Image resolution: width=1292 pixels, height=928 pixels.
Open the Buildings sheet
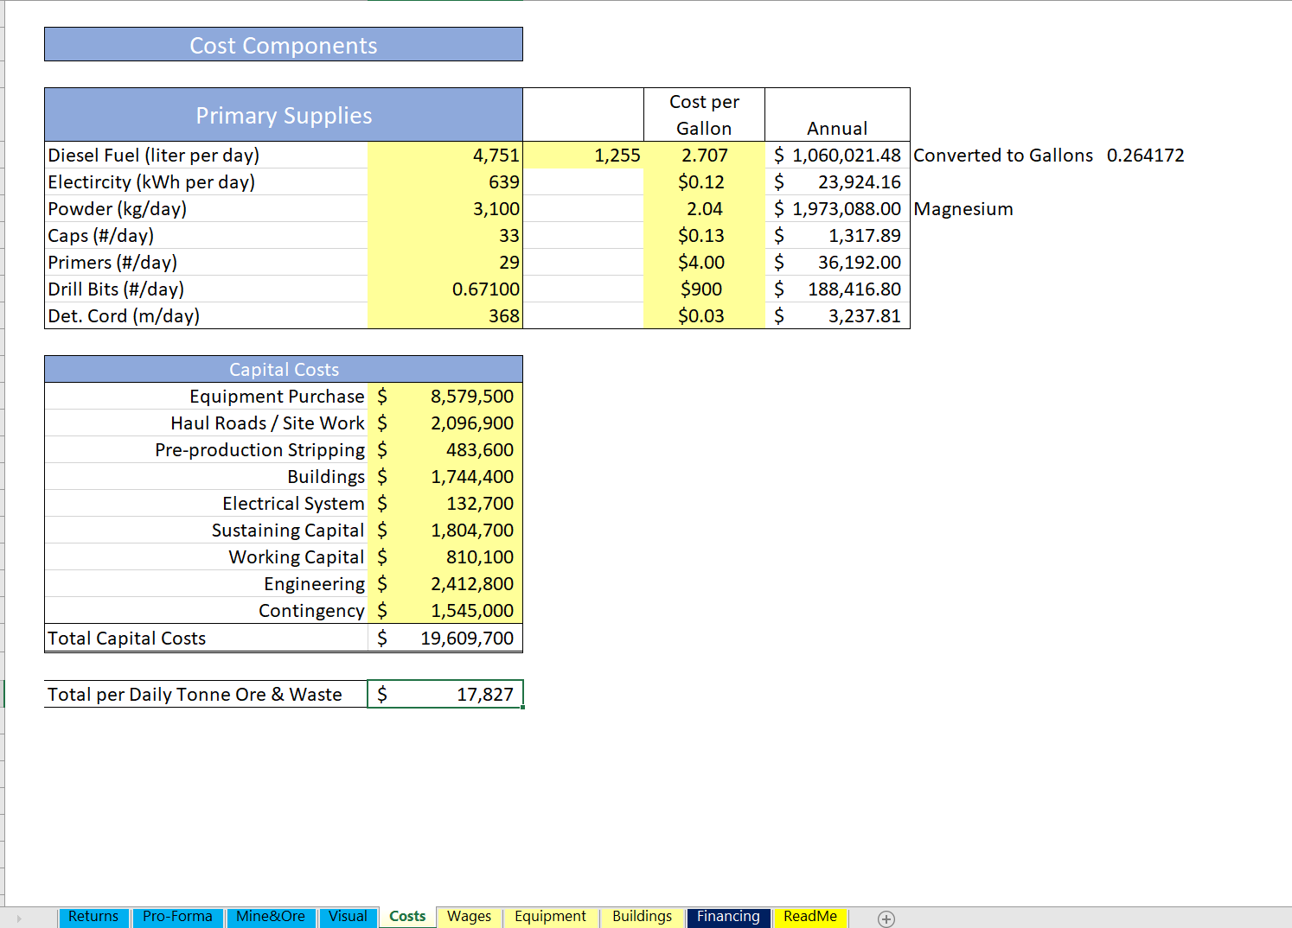pyautogui.click(x=642, y=917)
